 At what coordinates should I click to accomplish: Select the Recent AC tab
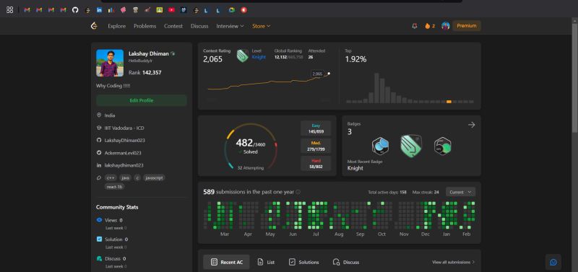[226, 262]
